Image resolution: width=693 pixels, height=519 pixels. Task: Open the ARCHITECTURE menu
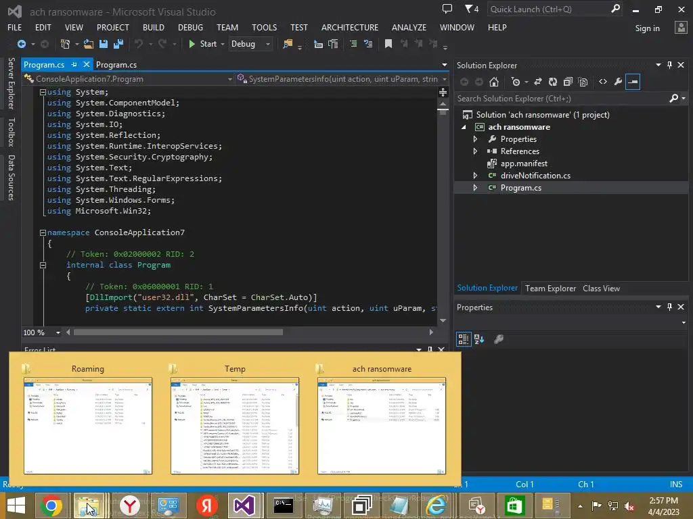click(x=350, y=27)
